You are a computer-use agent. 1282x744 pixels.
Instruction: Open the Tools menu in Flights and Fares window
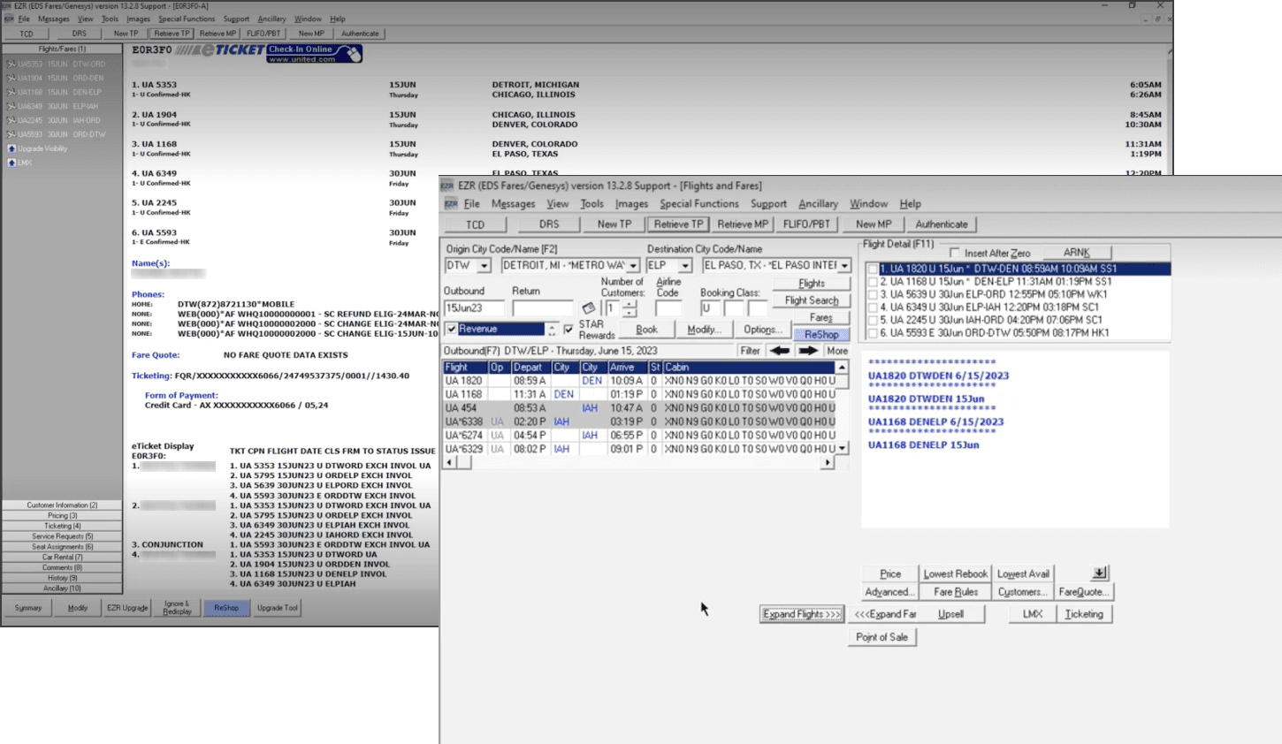coord(591,204)
